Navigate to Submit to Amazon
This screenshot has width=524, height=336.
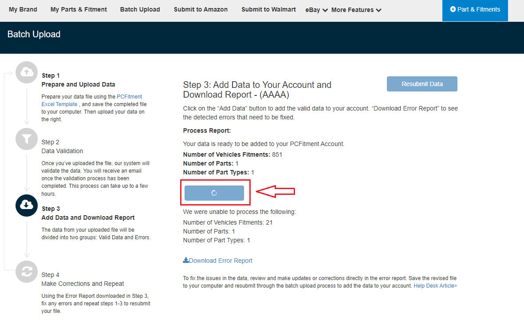tap(201, 9)
